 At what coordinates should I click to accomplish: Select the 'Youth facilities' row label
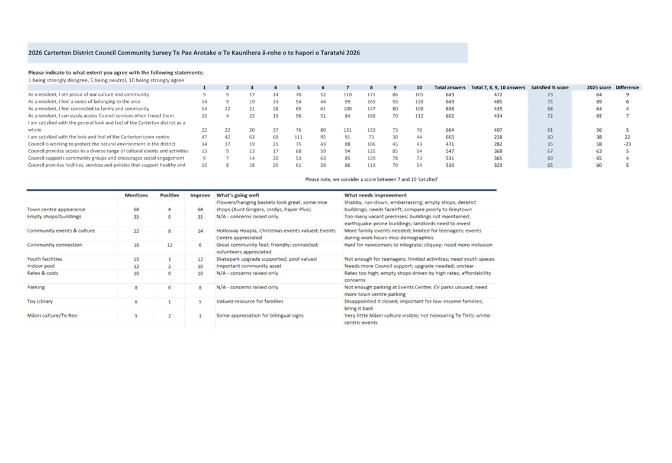(x=44, y=259)
